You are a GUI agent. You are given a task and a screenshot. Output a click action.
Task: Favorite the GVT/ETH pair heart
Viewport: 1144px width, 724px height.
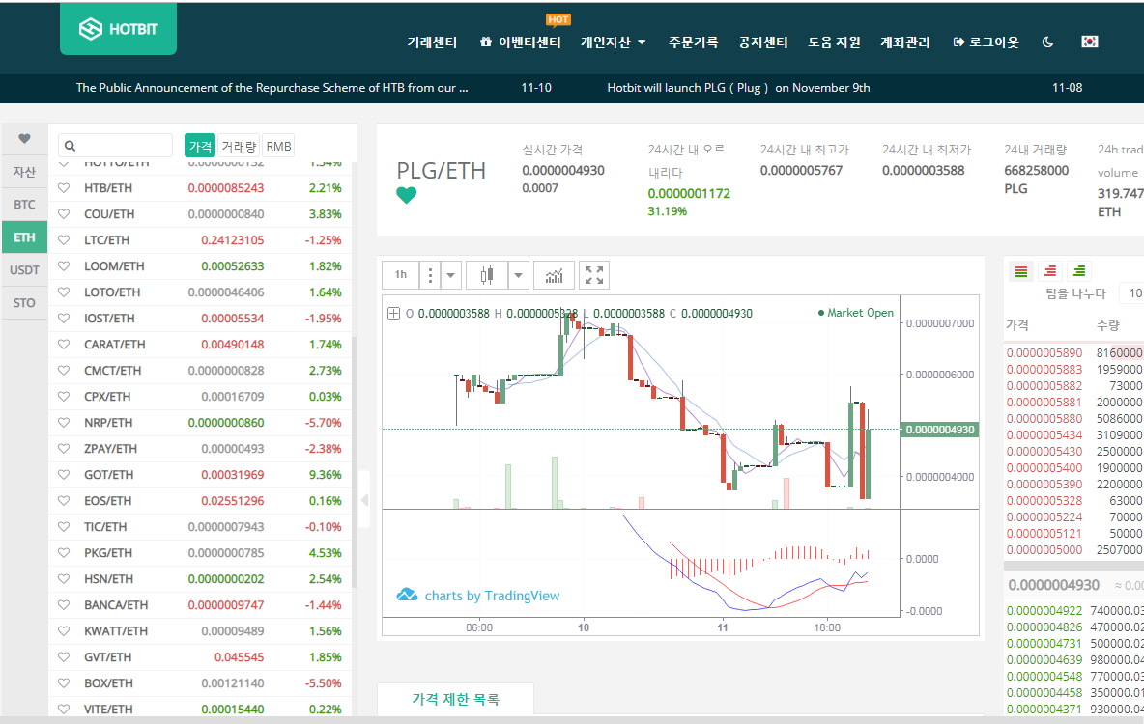[64, 657]
